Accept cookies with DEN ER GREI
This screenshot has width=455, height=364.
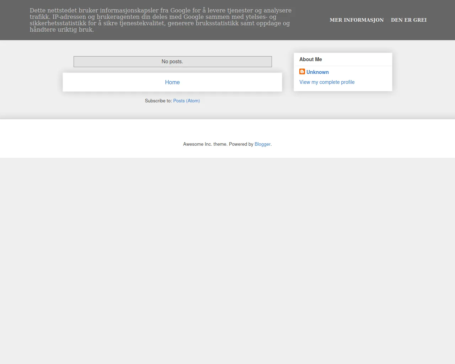(408, 20)
